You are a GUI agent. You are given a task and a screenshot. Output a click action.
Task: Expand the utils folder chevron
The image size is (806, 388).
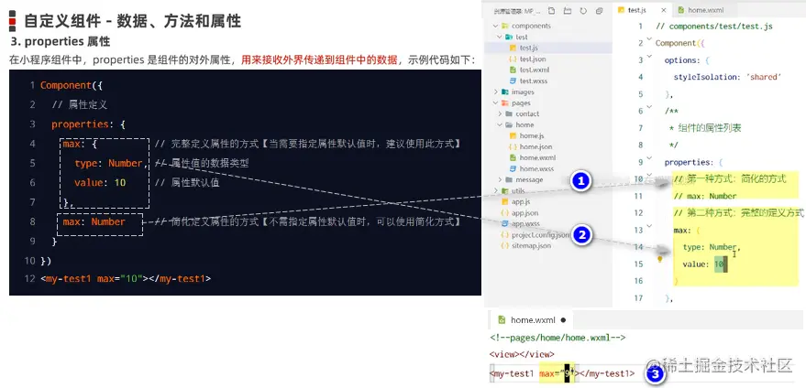[495, 191]
